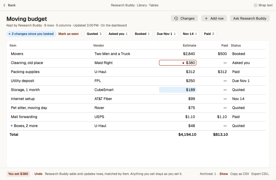This screenshot has width=276, height=180.
Task: Toggle the Wrap text checkbox
Action: (255, 5)
